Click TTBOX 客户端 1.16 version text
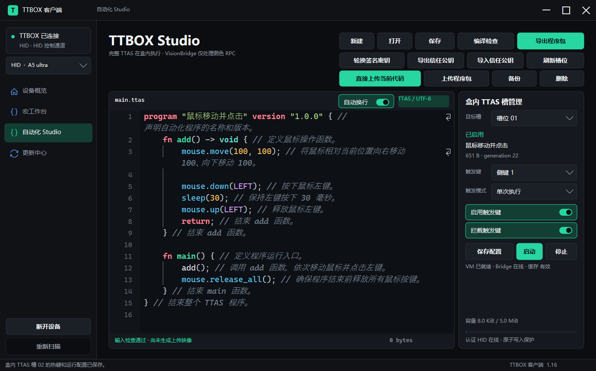596x371 pixels. 533,365
